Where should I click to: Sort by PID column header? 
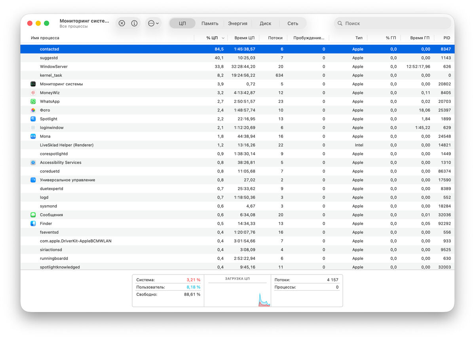[446, 38]
